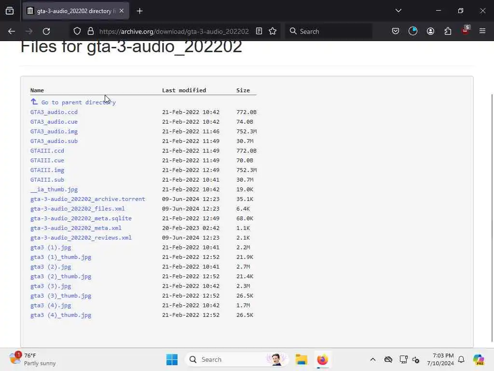The image size is (494, 371).
Task: Open the clock showing 7:03 PM
Action: [x=440, y=359]
